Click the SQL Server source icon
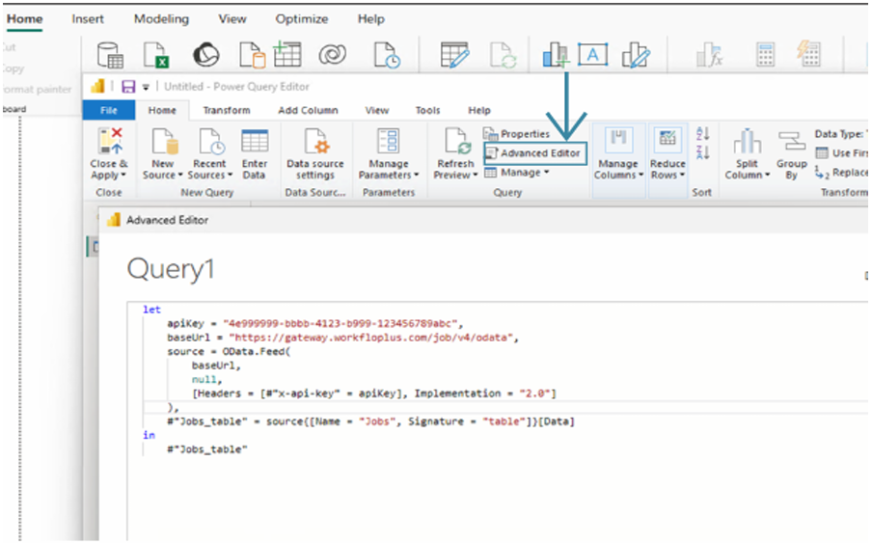The width and height of the screenshot is (872, 544). pos(252,55)
